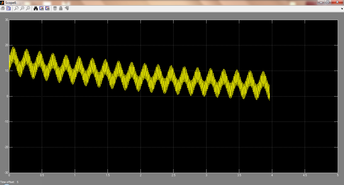Open the Signal selection tool
The width and height of the screenshot is (344, 185).
pos(67,8)
